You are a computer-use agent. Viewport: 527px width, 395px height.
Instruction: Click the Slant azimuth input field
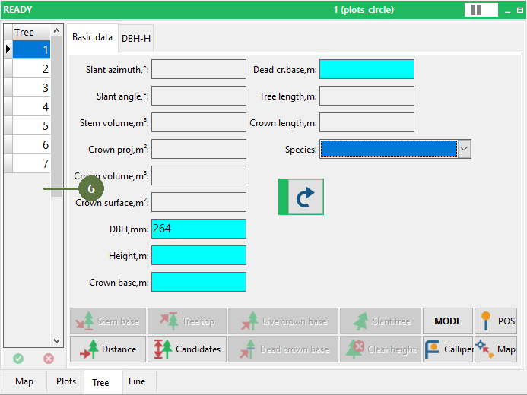(198, 69)
